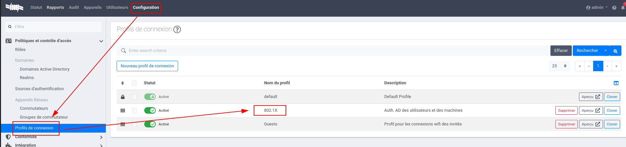Click the sort order icon in table header
Viewport: 626px width, 147px height.
click(123, 83)
